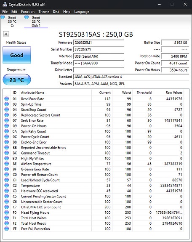This screenshot has width=192, height=242.
Task: Click status orb for Reported Uncorrectable Errors
Action: click(x=7, y=147)
